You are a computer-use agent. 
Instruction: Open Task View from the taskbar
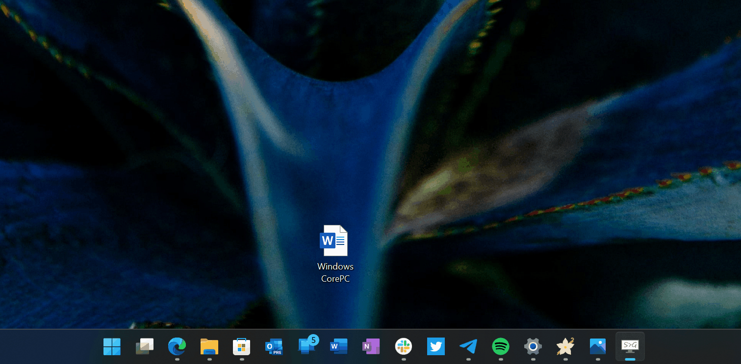(145, 347)
